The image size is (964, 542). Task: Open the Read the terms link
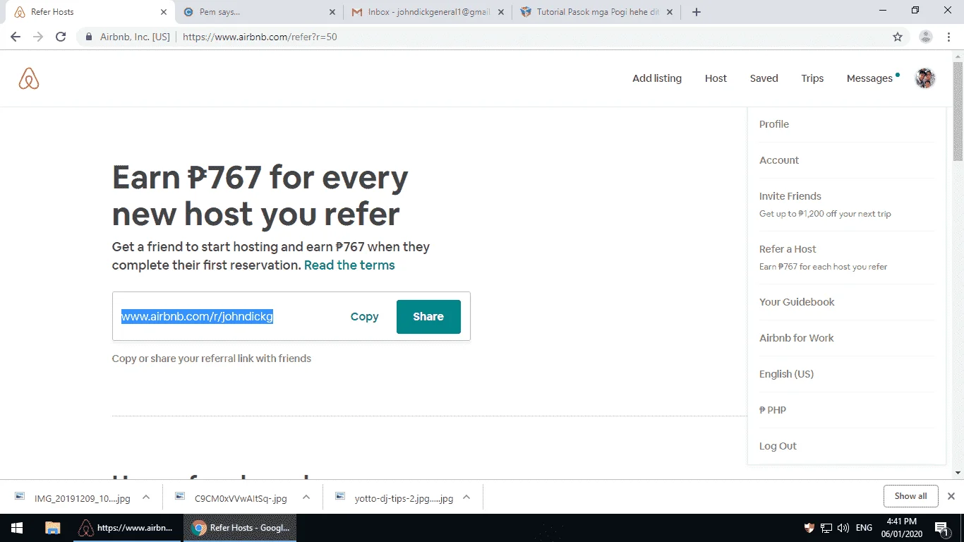[x=349, y=265]
